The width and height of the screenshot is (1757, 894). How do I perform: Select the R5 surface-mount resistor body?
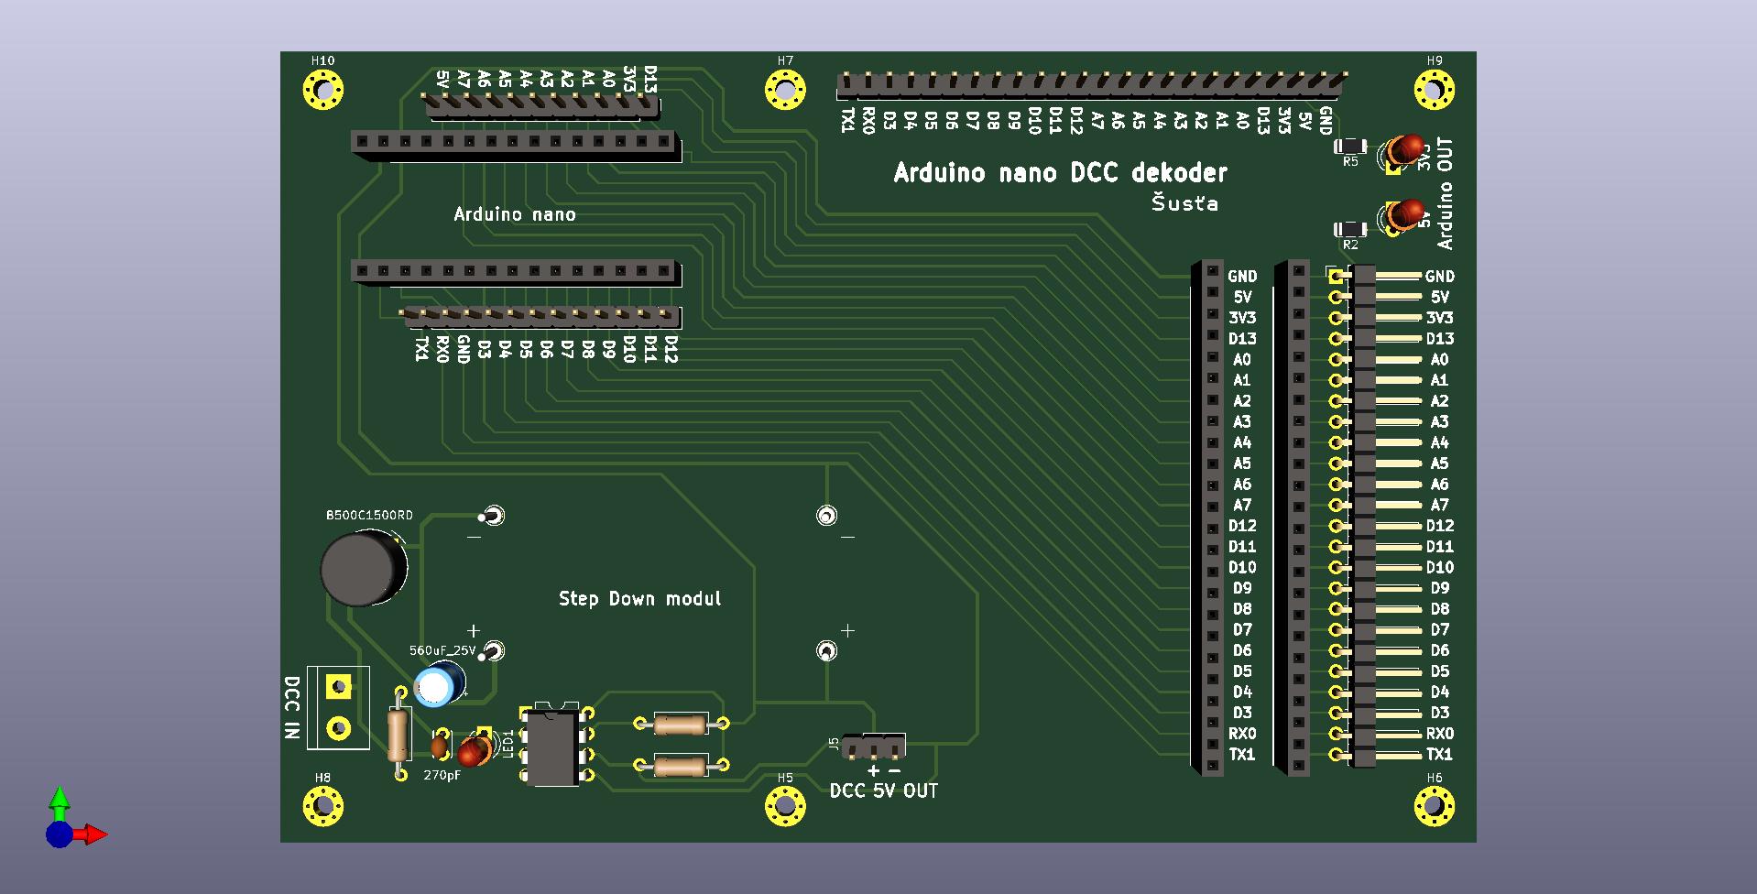[x=1350, y=146]
